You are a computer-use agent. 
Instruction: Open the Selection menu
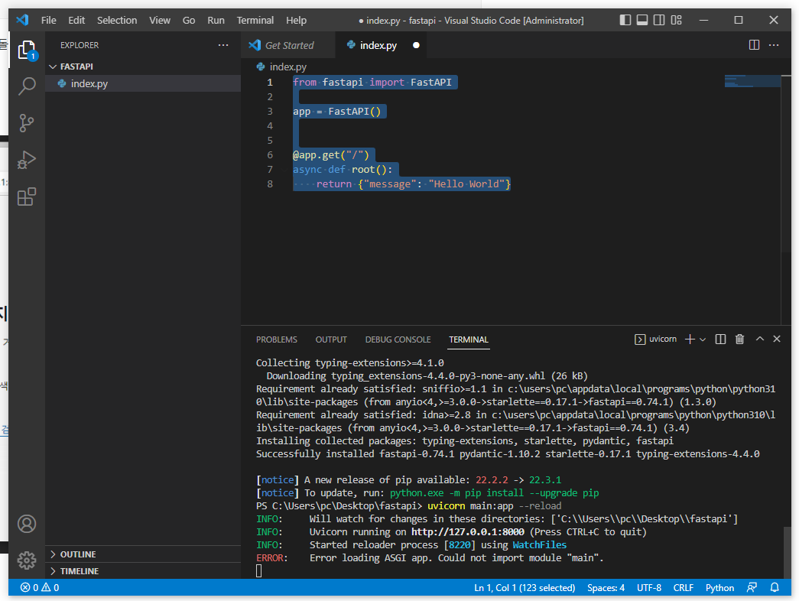click(117, 20)
